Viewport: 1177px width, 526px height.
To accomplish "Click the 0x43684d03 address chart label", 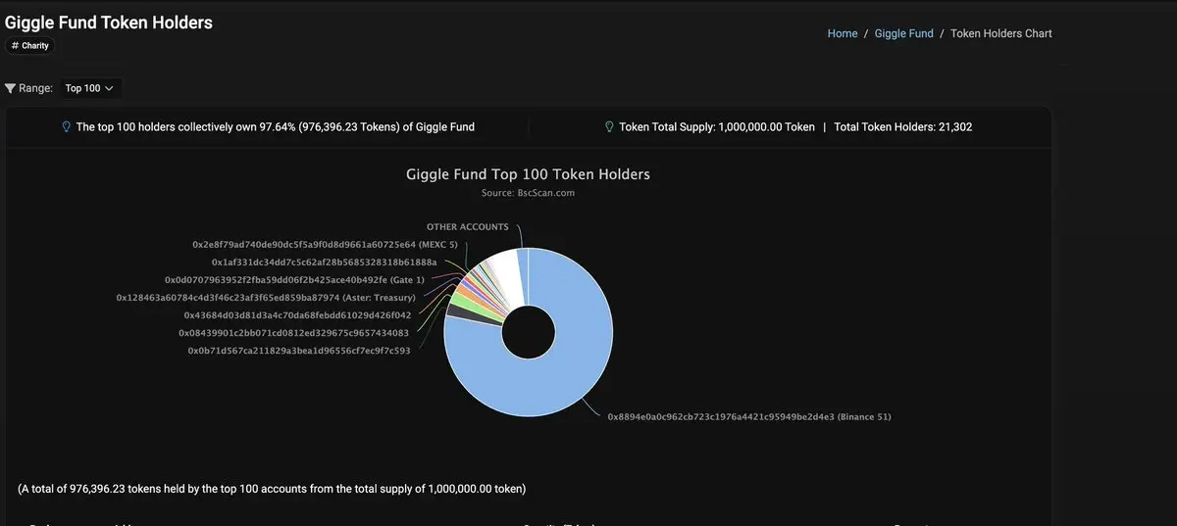I will coord(297,315).
